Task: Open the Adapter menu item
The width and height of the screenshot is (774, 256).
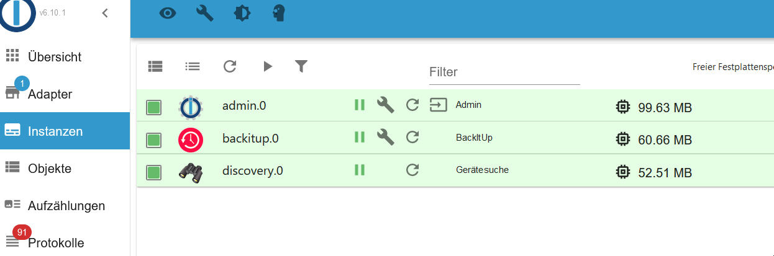Action: (50, 94)
